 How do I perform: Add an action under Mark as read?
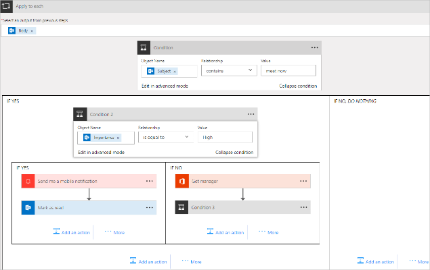[x=72, y=232]
